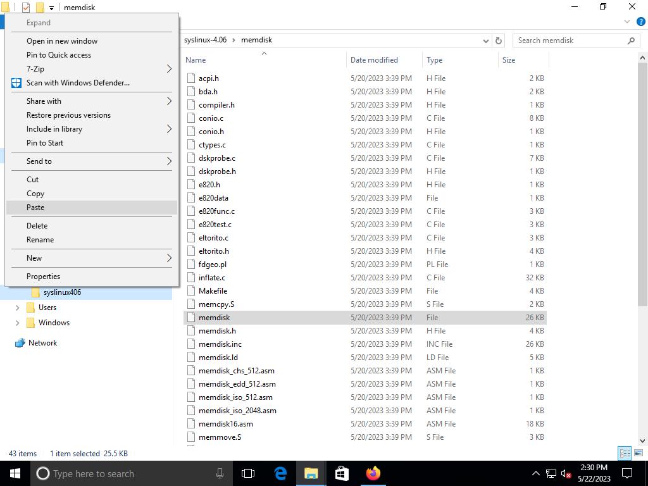Image resolution: width=648 pixels, height=486 pixels.
Task: Open address bar history dropdown
Action: [x=485, y=40]
